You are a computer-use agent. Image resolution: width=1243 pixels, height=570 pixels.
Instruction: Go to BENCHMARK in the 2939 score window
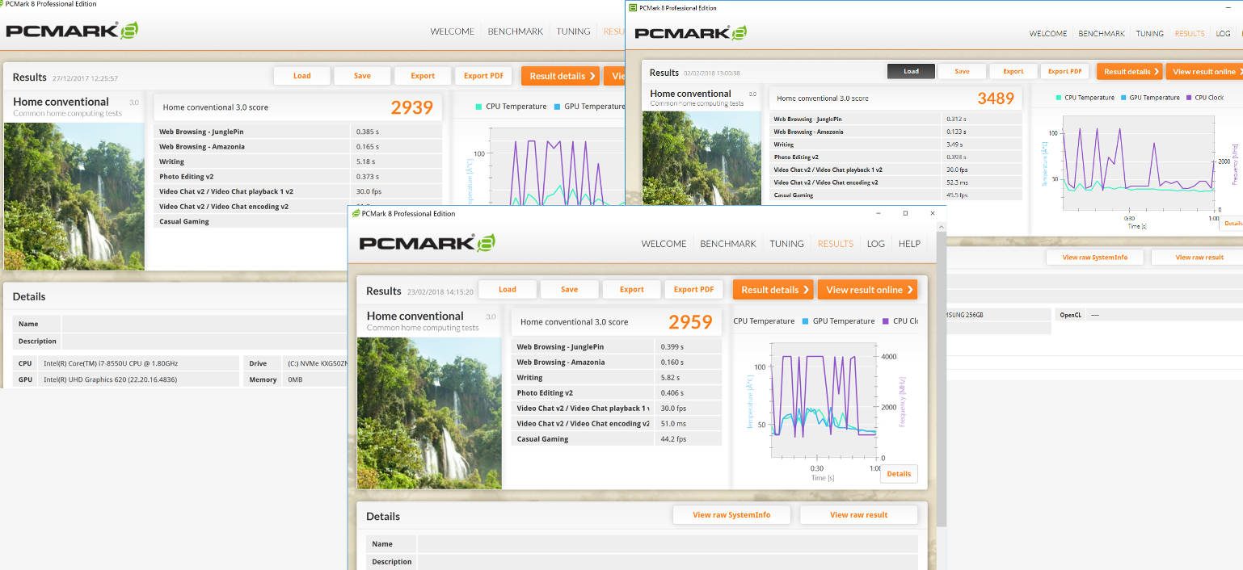click(516, 31)
